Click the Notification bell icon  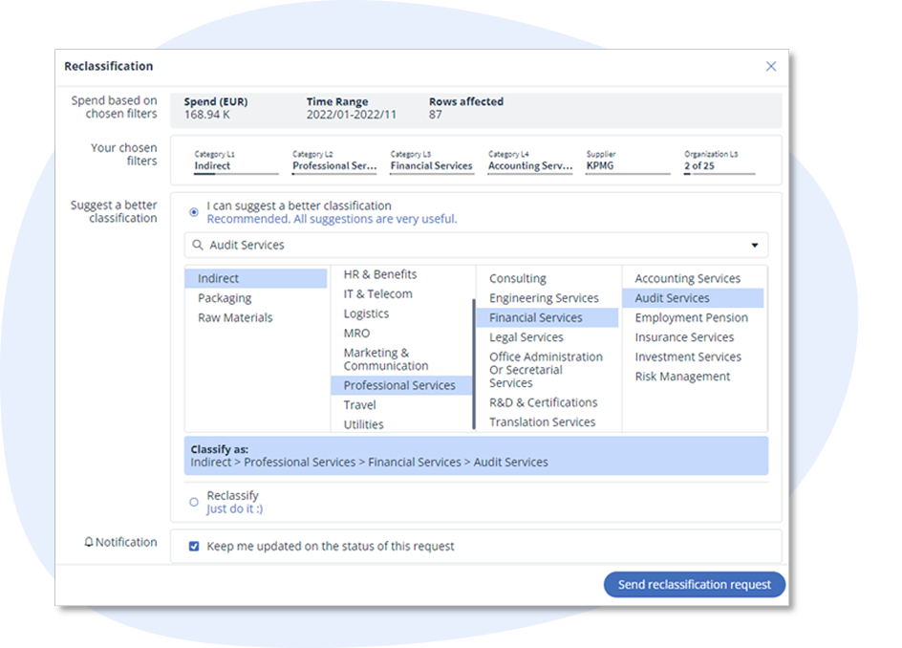pos(89,543)
